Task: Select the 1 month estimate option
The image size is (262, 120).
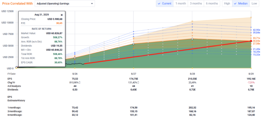Action: pyautogui.click(x=181, y=4)
